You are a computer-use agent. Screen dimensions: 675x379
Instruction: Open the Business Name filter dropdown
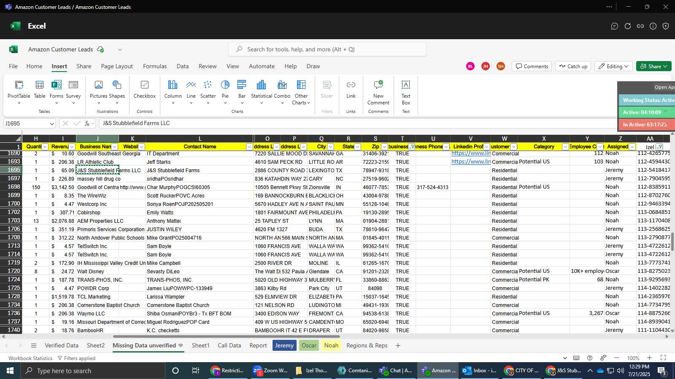[115, 147]
